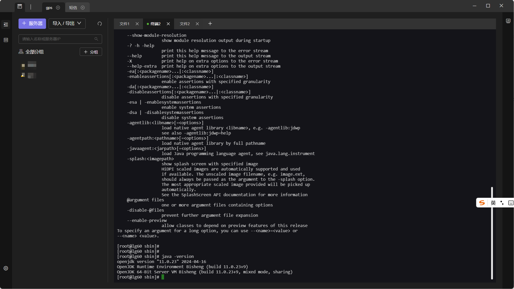Close the gps session tab
Image resolution: width=514 pixels, height=289 pixels.
coord(58,8)
